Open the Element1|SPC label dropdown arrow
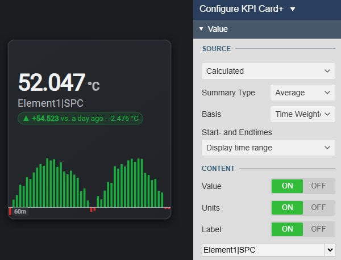The height and width of the screenshot is (260, 341). 330,250
